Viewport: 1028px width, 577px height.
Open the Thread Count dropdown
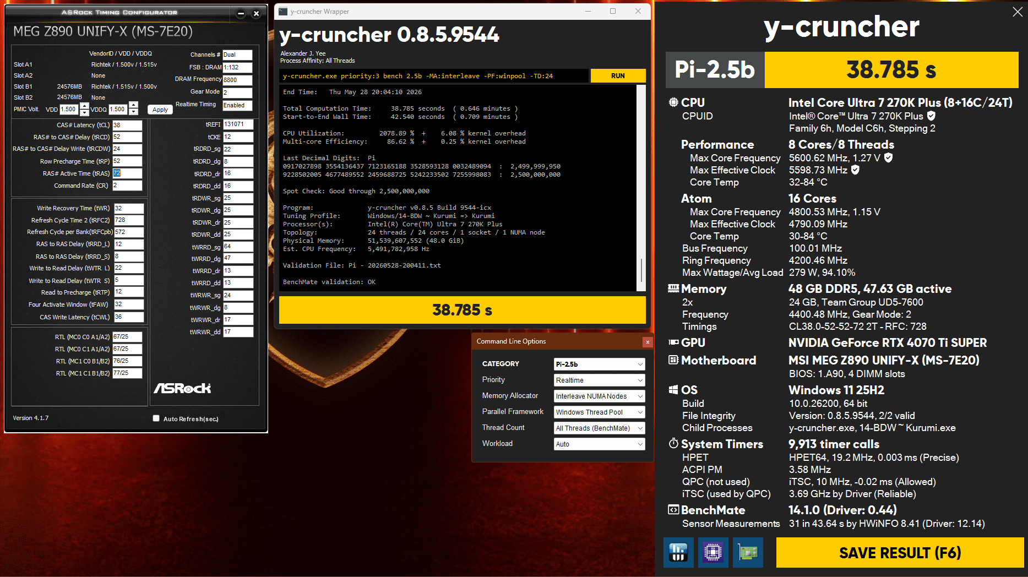[599, 428]
